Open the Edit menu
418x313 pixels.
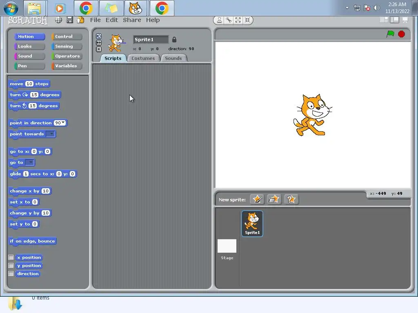click(x=112, y=20)
